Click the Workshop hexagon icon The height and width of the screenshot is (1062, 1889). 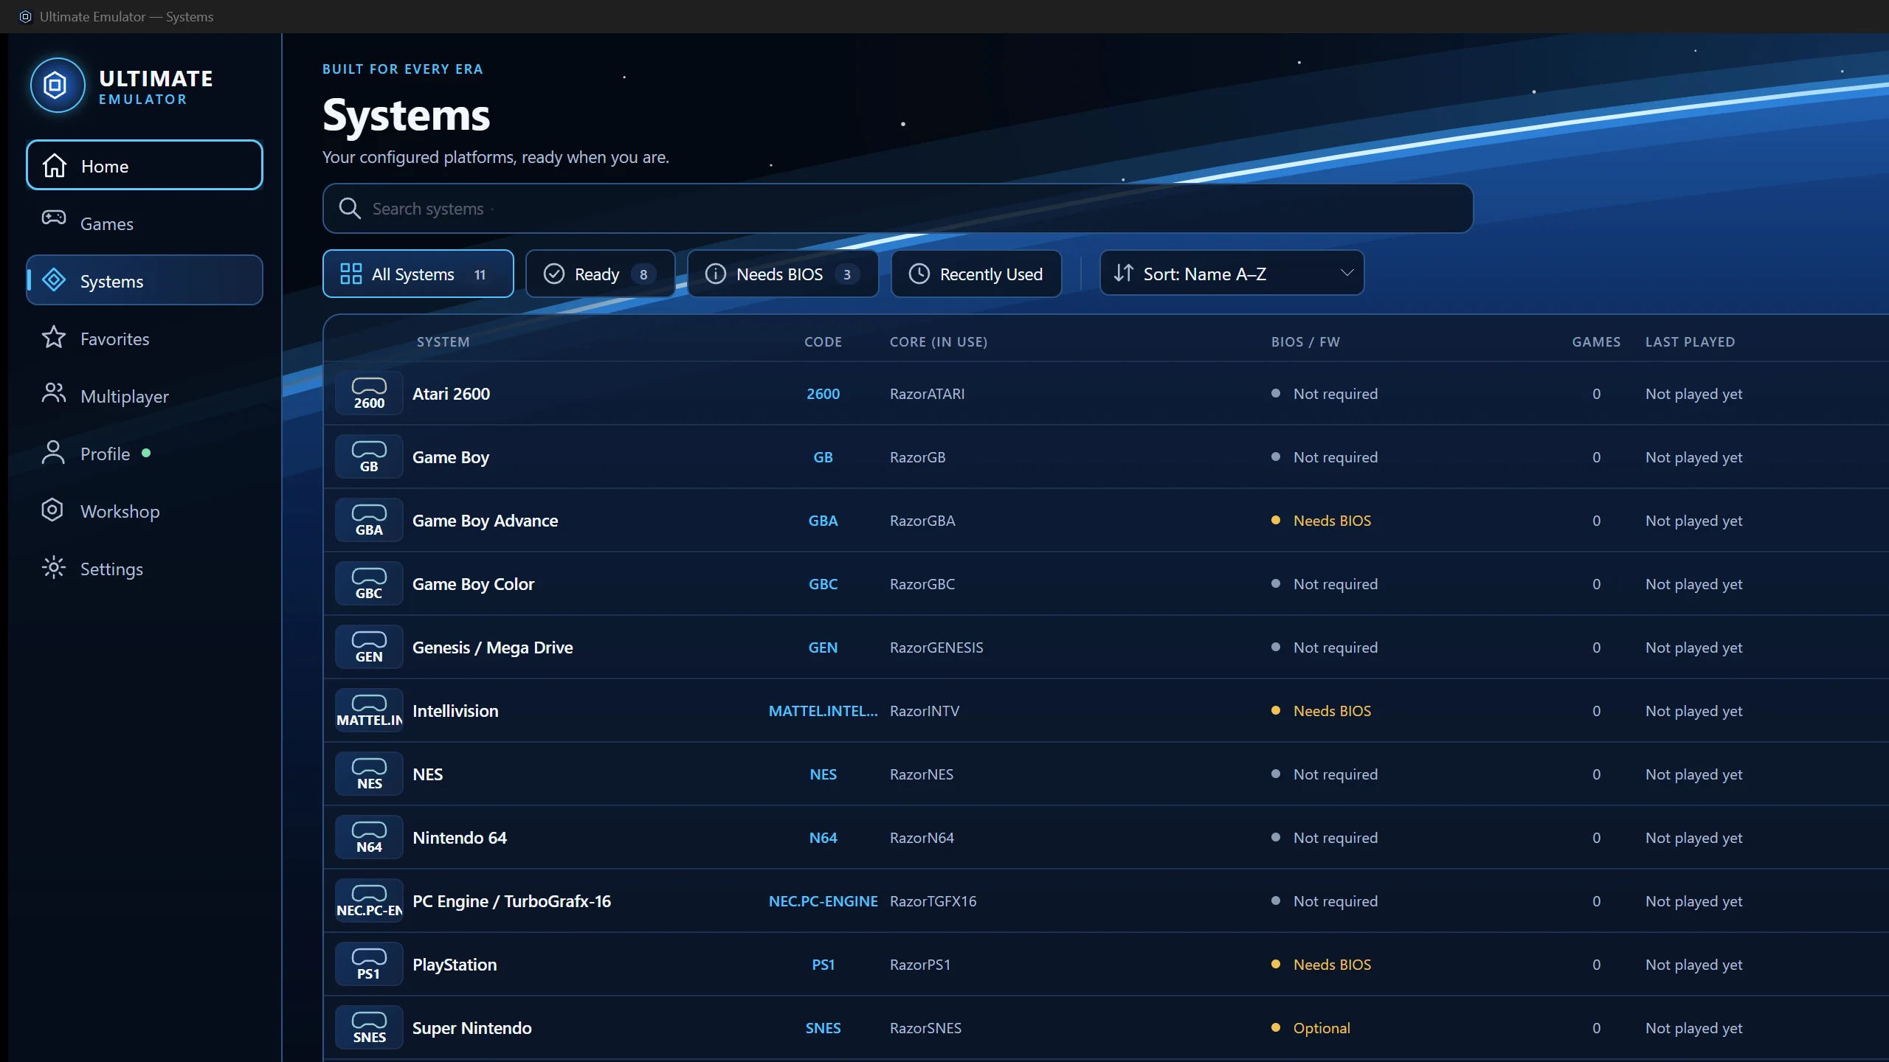pos(54,510)
